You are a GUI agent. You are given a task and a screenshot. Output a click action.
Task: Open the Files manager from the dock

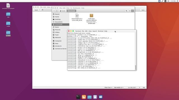(89, 97)
